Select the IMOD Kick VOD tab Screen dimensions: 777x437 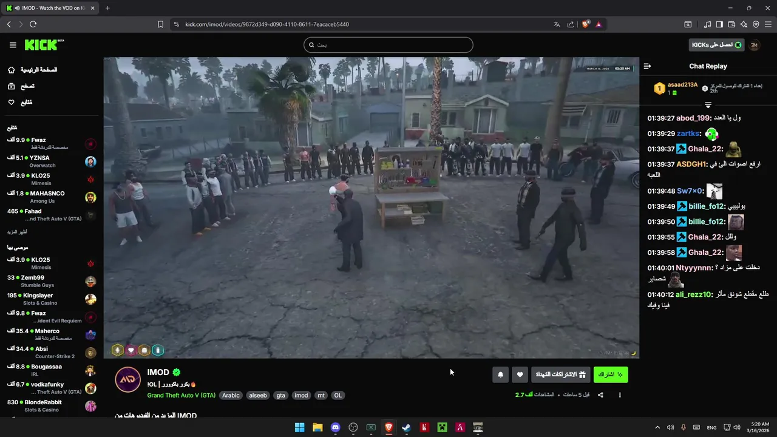point(50,8)
